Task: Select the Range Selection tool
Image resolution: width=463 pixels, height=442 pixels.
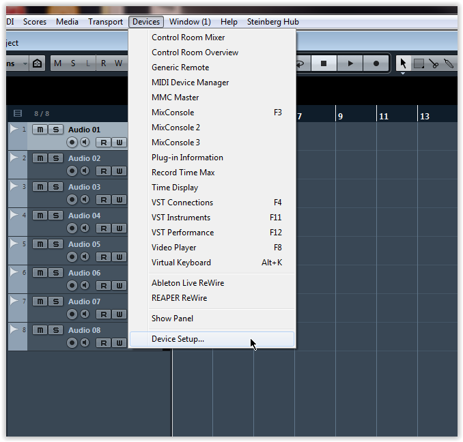Action: [x=419, y=63]
